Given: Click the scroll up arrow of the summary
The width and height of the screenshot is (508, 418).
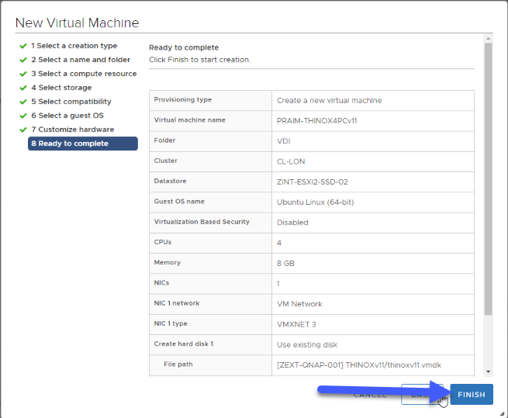Looking at the screenshot, I should coord(489,38).
